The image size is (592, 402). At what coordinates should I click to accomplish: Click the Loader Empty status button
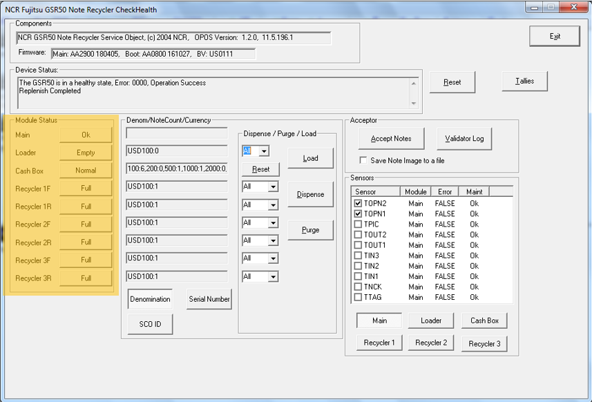tap(86, 153)
